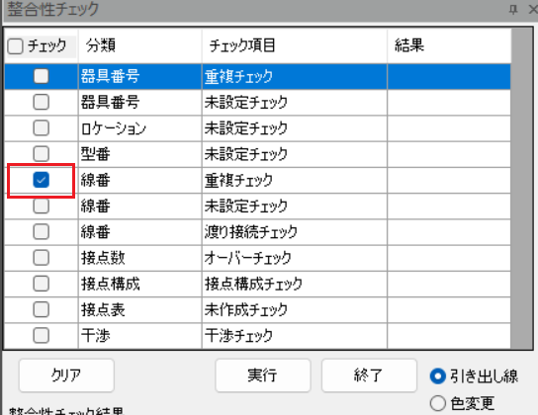
Task: Tick the 接点表 未作成チェック checkbox
Action: [42, 310]
